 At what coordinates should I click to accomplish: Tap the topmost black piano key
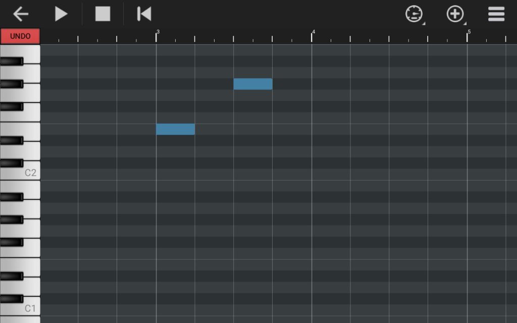pyautogui.click(x=11, y=61)
